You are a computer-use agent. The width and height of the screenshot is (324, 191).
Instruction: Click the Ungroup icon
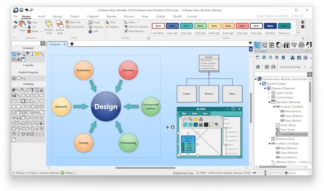(x=90, y=27)
